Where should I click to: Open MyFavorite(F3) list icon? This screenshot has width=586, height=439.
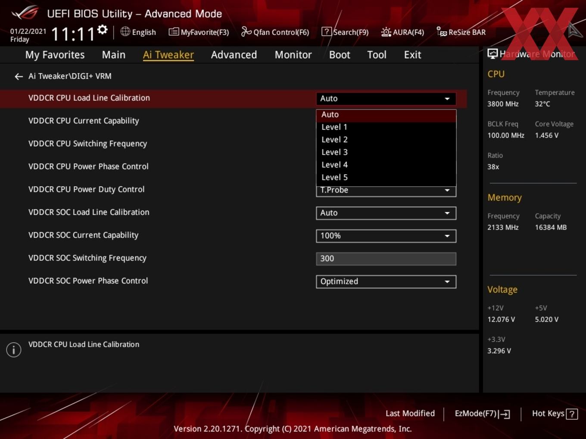pyautogui.click(x=174, y=32)
